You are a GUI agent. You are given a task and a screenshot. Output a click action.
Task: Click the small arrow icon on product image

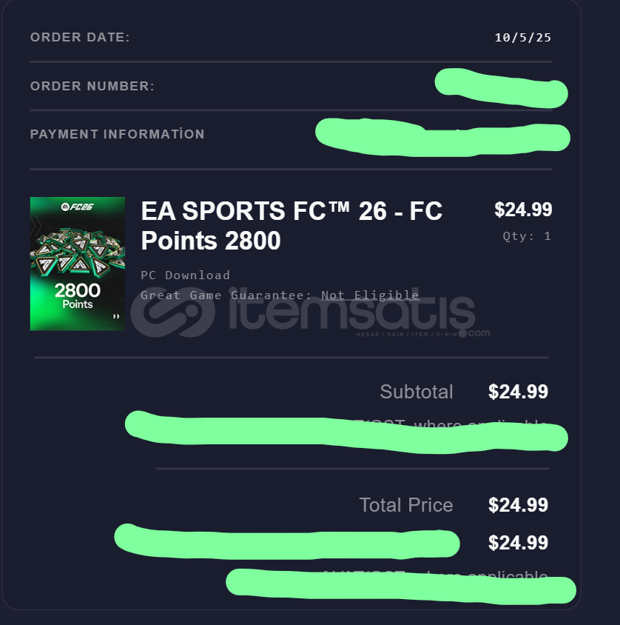pyautogui.click(x=116, y=316)
